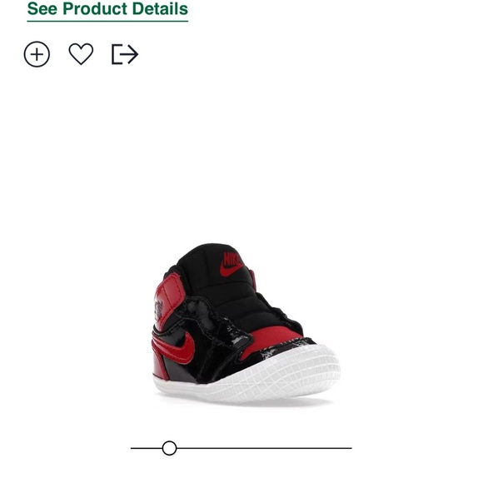Click the circled plus add icon
This screenshot has width=483, height=483.
tap(37, 54)
